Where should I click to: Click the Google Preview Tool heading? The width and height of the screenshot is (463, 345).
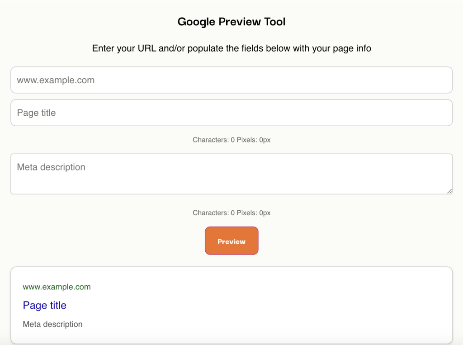pos(231,22)
